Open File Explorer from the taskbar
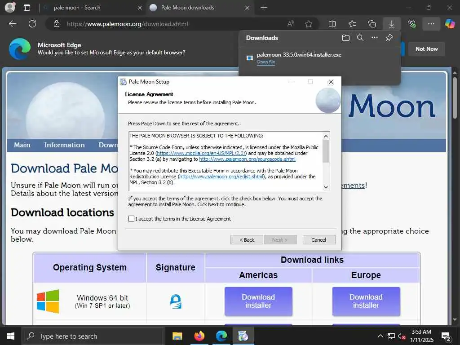The height and width of the screenshot is (345, 460). 177,336
